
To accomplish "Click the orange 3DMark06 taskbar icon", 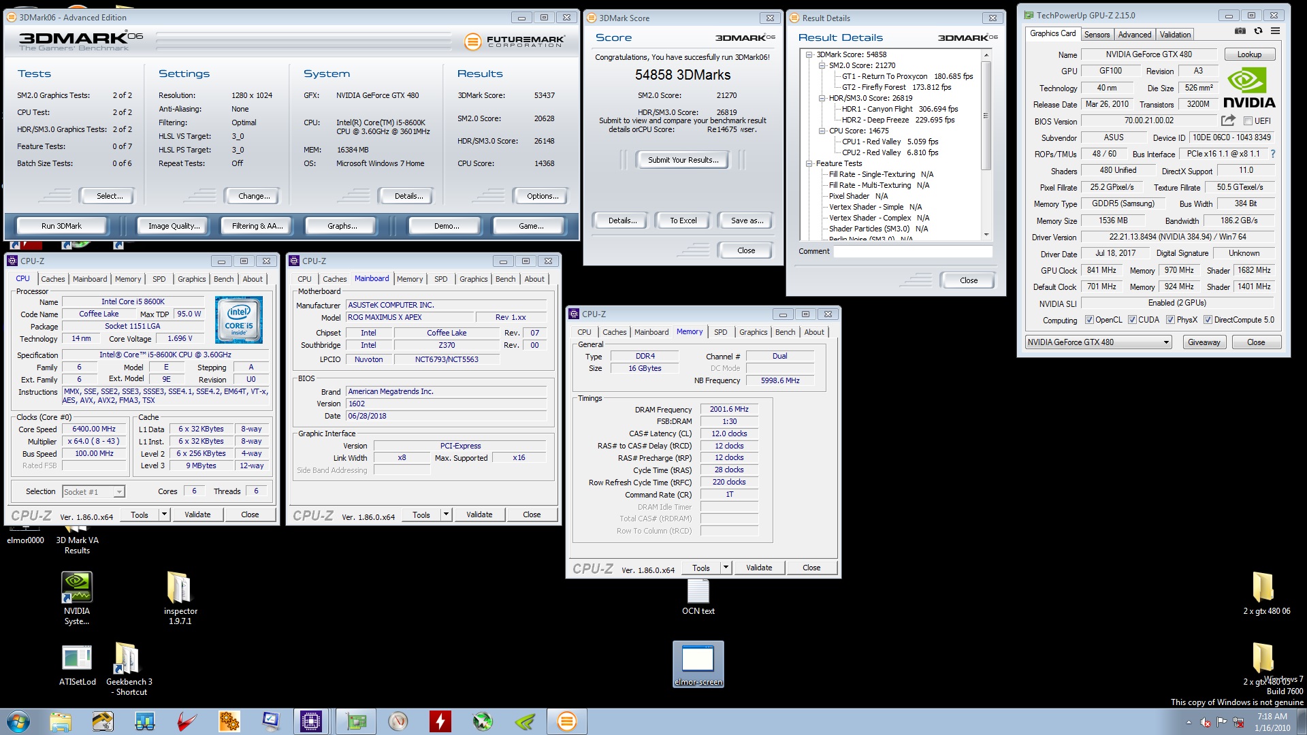I will coord(566,721).
